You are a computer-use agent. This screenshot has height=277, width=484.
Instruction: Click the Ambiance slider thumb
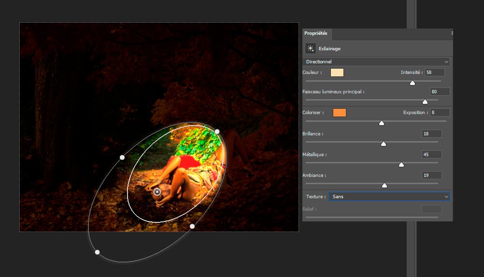(x=384, y=185)
